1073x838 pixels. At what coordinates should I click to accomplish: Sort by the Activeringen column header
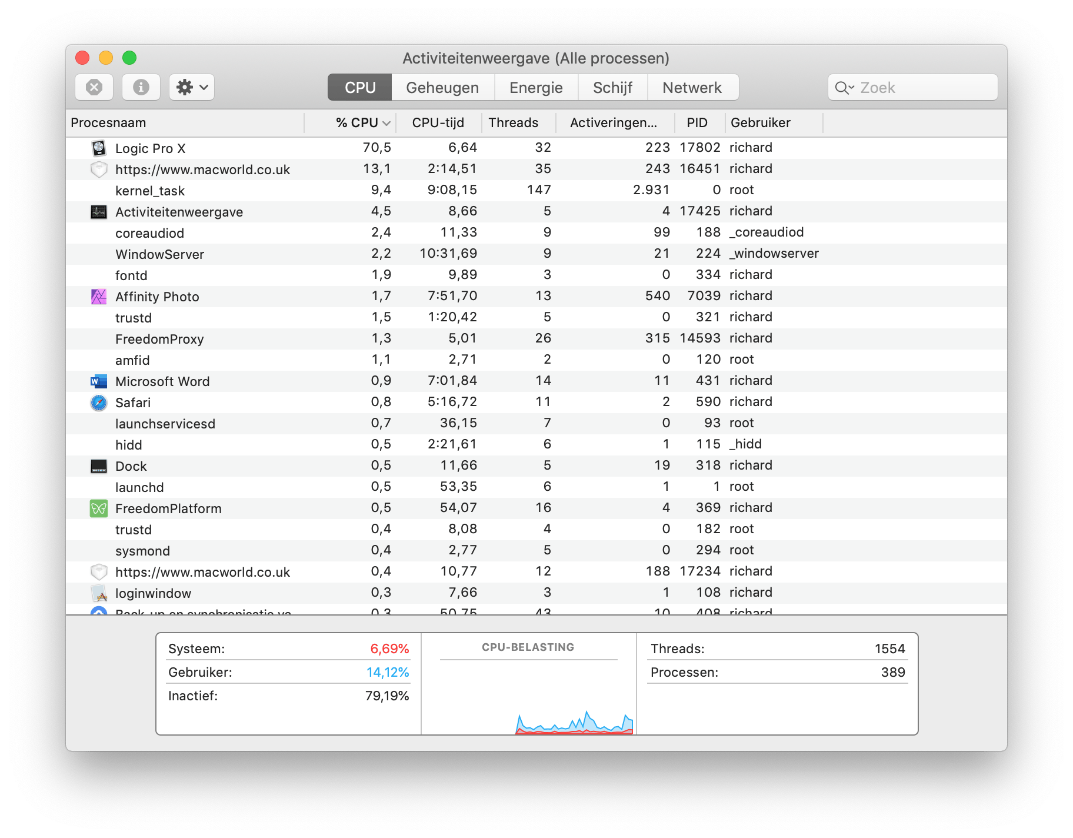pyautogui.click(x=615, y=122)
